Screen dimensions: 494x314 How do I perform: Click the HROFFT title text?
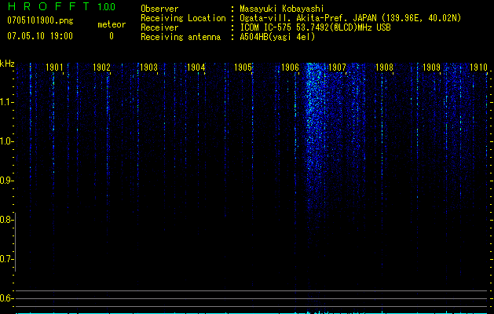coord(48,6)
